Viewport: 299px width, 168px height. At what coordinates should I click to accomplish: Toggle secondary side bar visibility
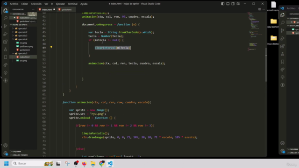pyautogui.click(x=233, y=4)
